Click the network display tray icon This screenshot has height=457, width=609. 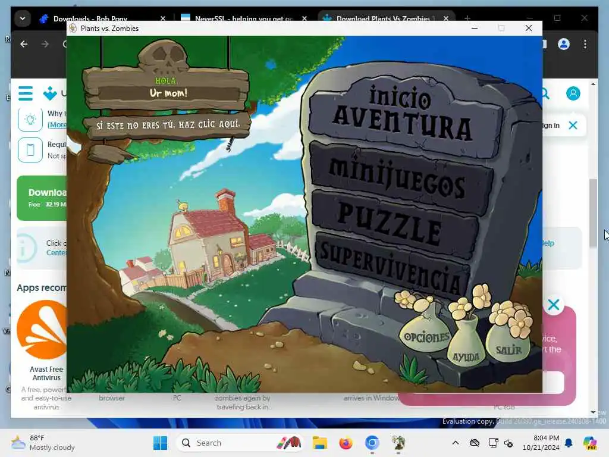(x=493, y=443)
